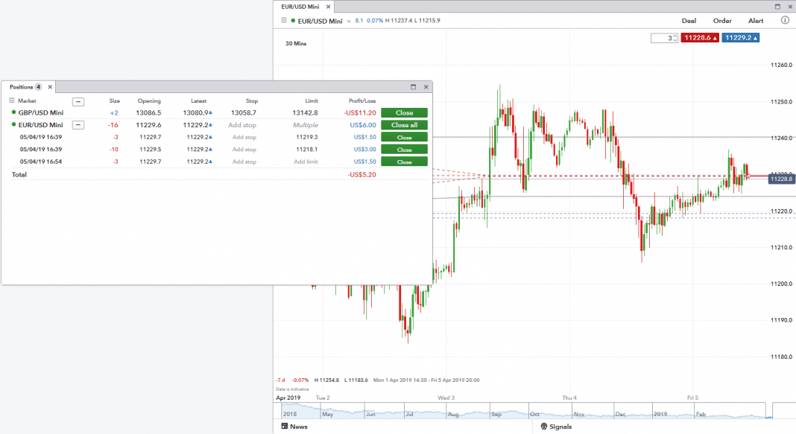Maximize the Positions panel window

[413, 87]
